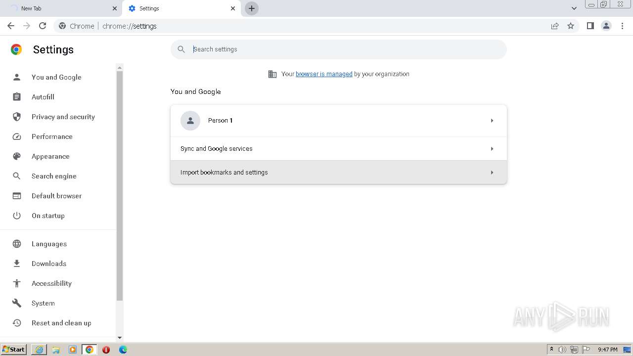The height and width of the screenshot is (356, 633).
Task: Expand Sync and Google services arrow
Action: pos(492,149)
